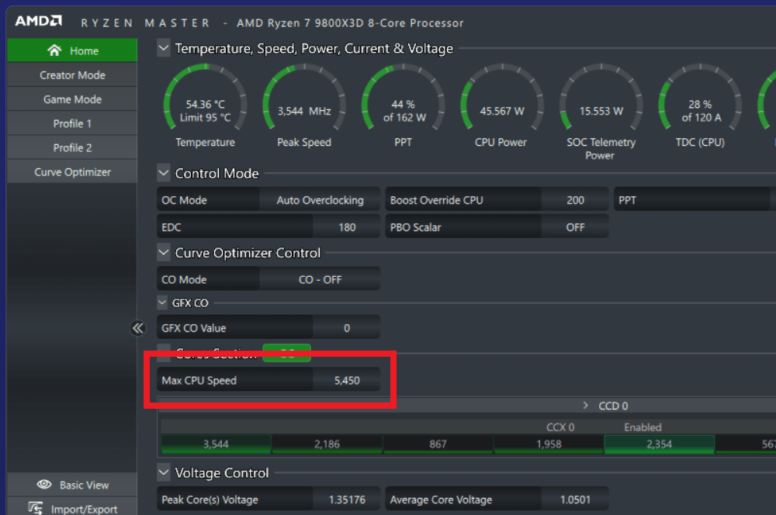The width and height of the screenshot is (776, 515).
Task: Click the Limit 95 °C text
Action: 205,118
